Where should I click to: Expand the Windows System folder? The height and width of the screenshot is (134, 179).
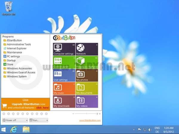pos(15,76)
